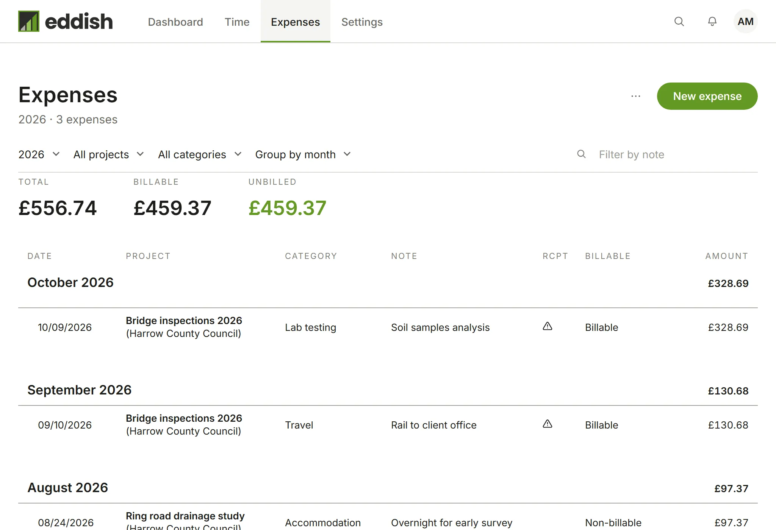
Task: Click the October 2026 group header
Action: pos(70,282)
